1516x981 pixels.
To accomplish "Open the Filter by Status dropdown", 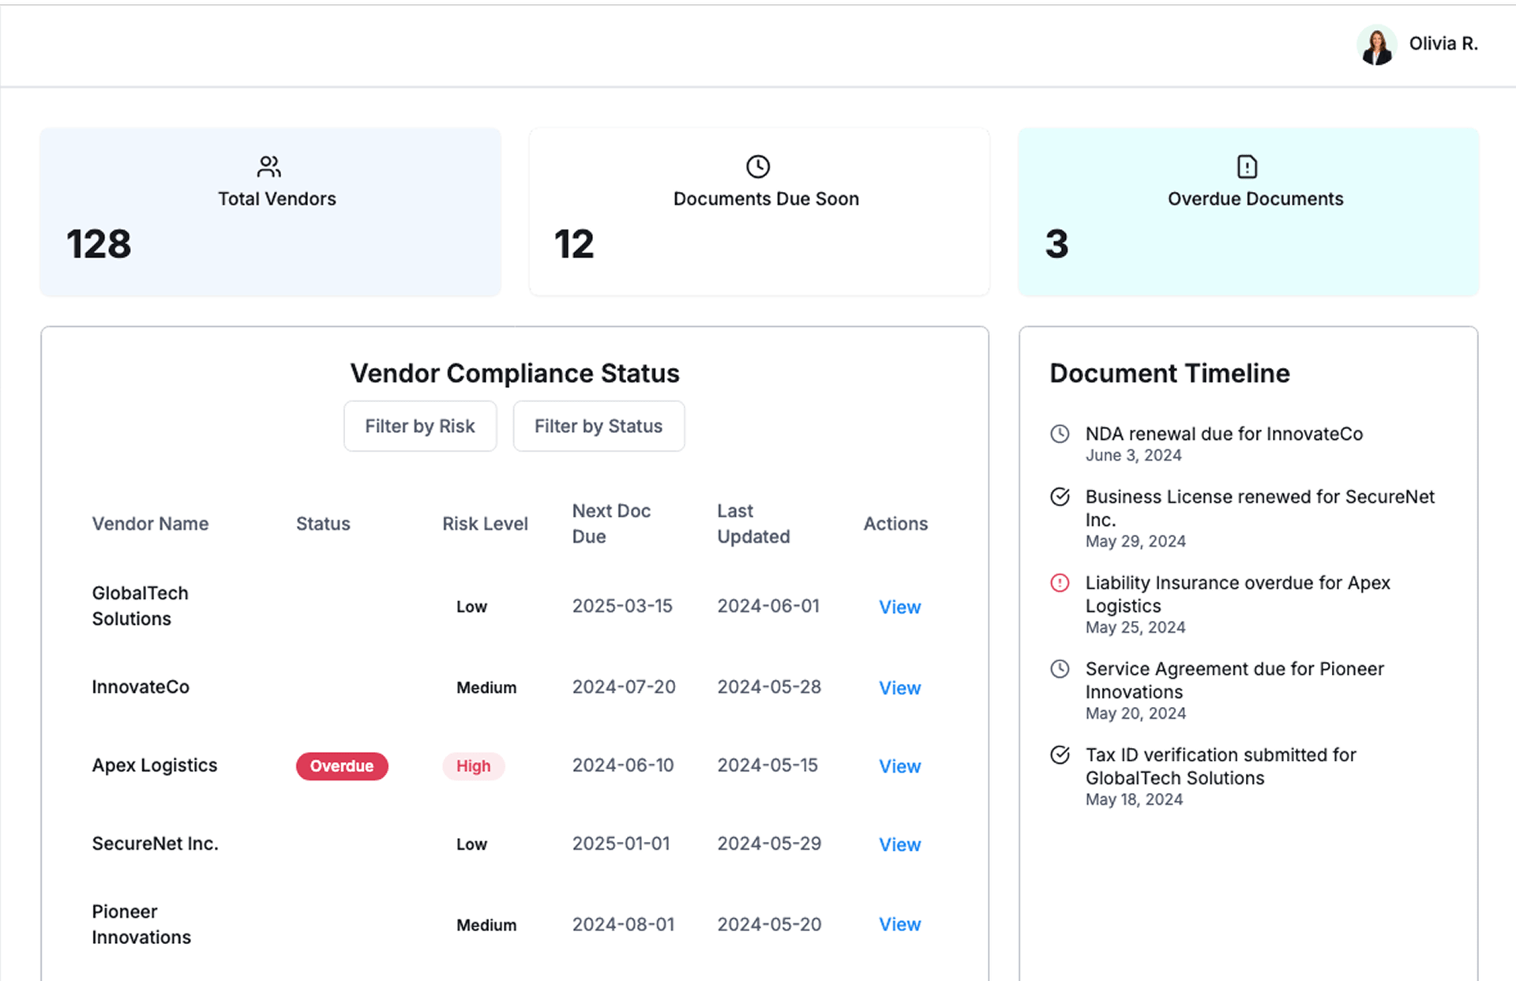I will [x=599, y=427].
